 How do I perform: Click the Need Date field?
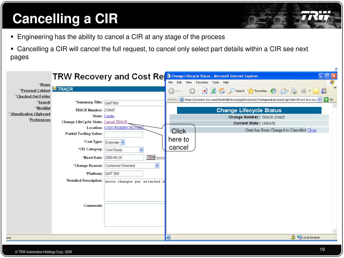point(124,158)
